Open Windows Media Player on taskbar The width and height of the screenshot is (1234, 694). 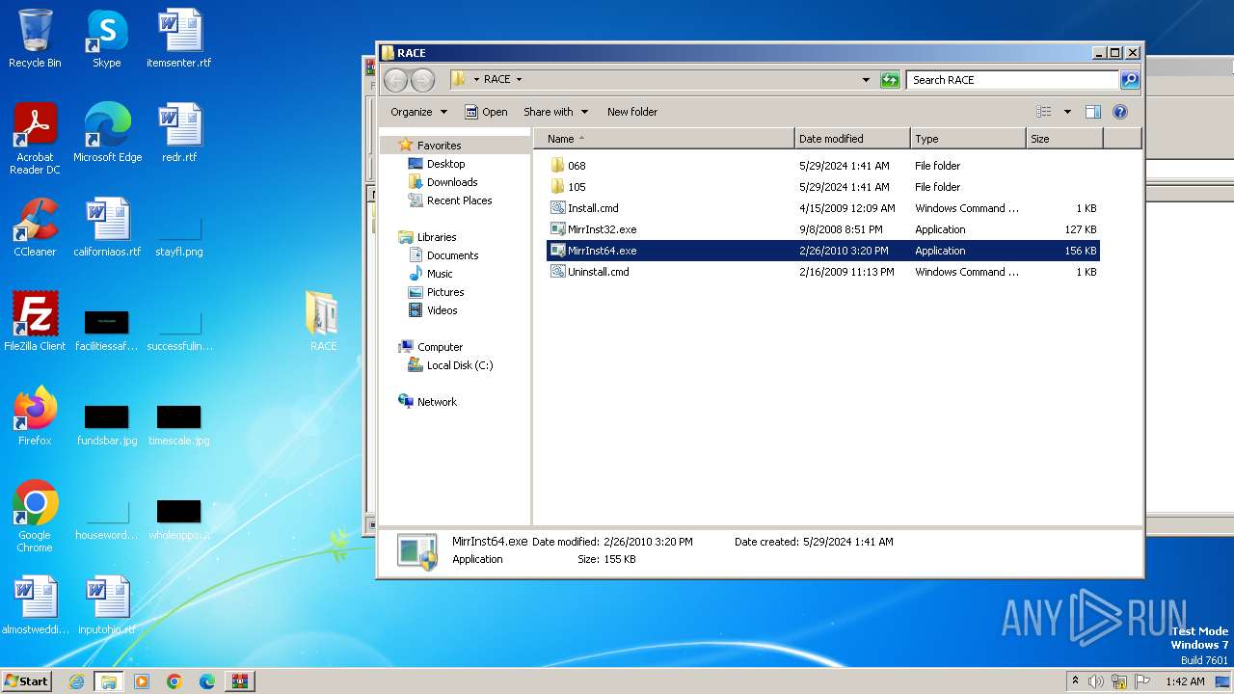(142, 681)
